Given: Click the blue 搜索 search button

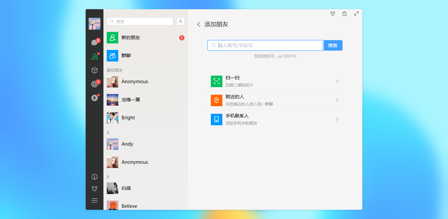Looking at the screenshot, I should [x=333, y=45].
